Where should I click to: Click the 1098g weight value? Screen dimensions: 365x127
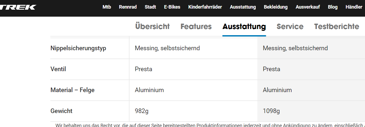[271, 111]
